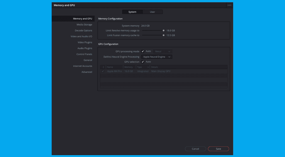Click the Fusion memory cache slider handle

tap(164, 35)
